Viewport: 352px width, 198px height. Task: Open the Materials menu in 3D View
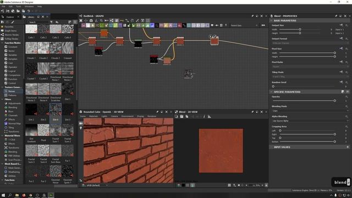point(94,116)
